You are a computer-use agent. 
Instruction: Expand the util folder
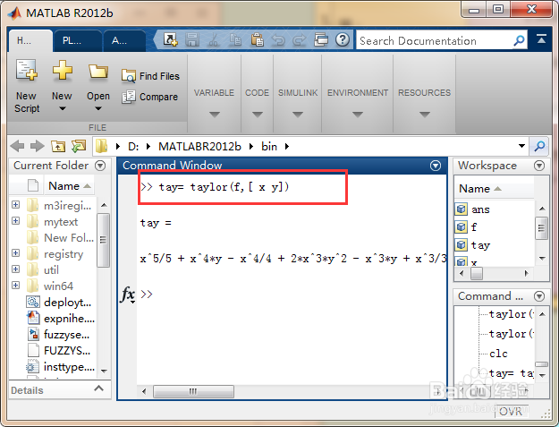(x=15, y=269)
